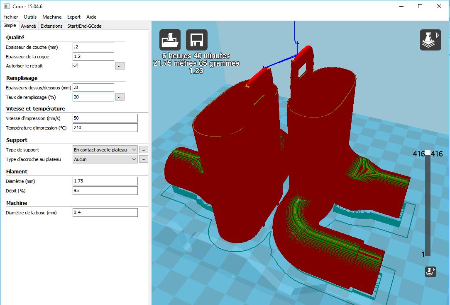The height and width of the screenshot is (305, 450).
Task: Click the Température d'impression input field
Action: click(x=105, y=128)
